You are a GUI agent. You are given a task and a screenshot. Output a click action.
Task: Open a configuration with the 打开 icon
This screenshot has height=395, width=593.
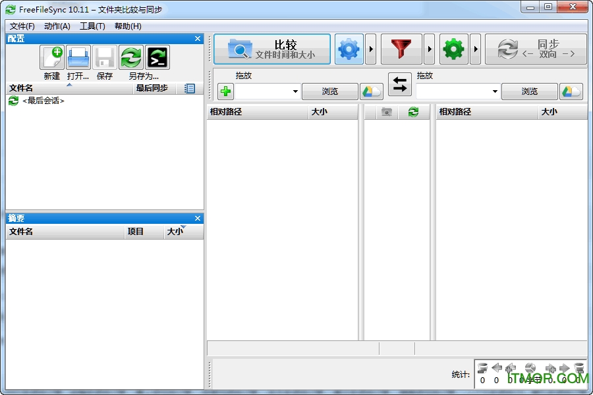pos(78,57)
